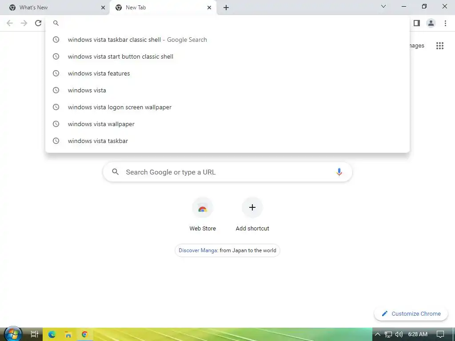Select suggestion 'windows vista taskbar classic shell'
455x341 pixels.
(227, 40)
